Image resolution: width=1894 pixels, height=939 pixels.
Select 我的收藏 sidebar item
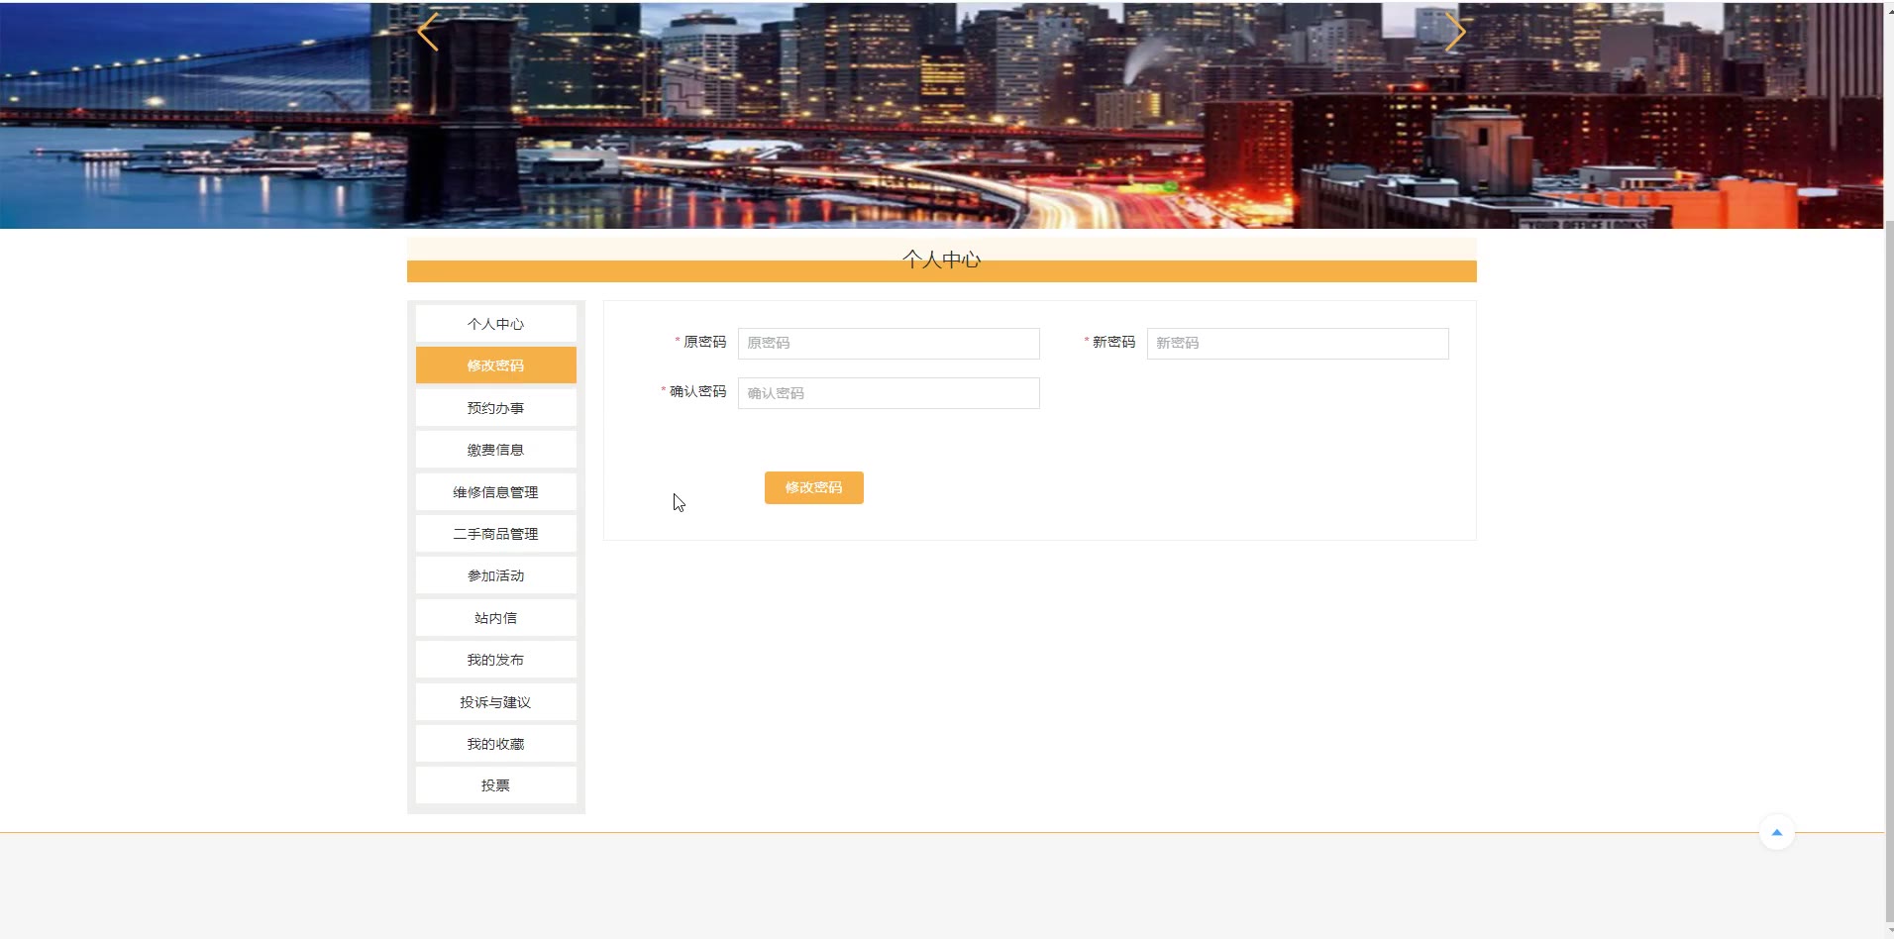click(x=495, y=744)
